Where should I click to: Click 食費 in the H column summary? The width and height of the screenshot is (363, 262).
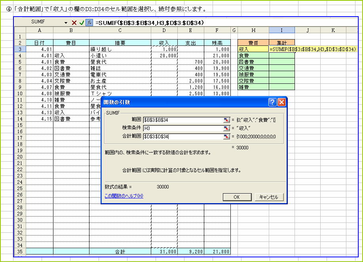tap(253, 55)
